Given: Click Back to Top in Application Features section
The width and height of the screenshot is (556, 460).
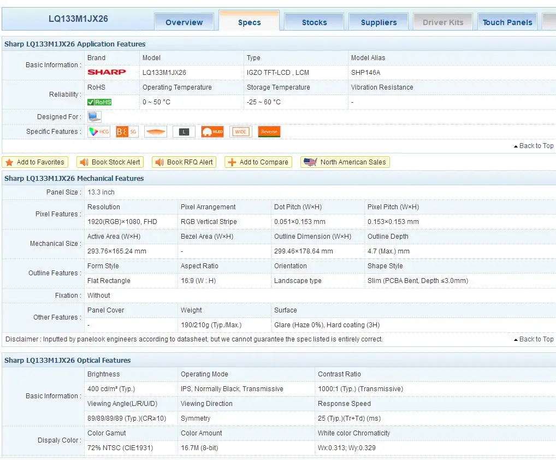Looking at the screenshot, I should click(534, 146).
